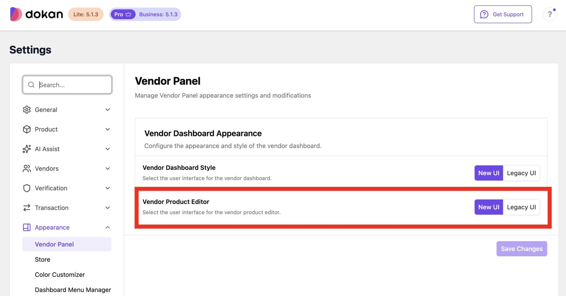Expand the Product section chevron
This screenshot has height=296, width=566.
(108, 129)
